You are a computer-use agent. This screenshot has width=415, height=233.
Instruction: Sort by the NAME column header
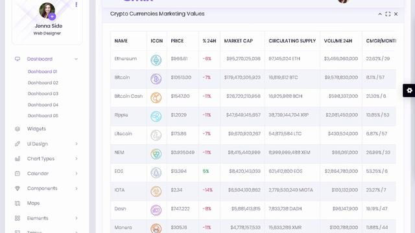(x=121, y=41)
